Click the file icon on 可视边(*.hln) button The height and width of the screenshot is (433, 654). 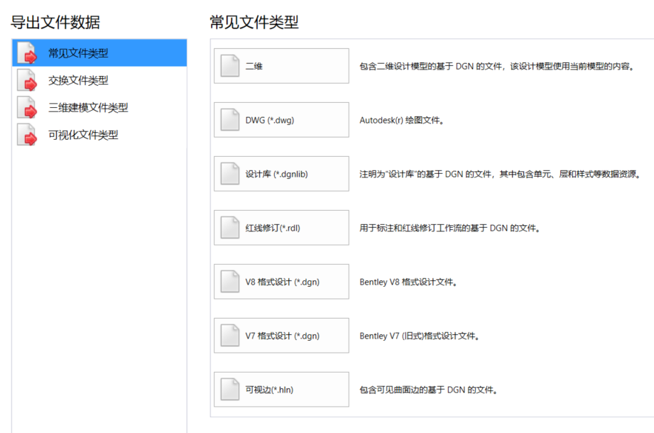230,390
